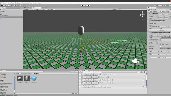Screen dimensions: 171x96
Task: Click the Edit Collider button icon
Action: click(161, 45)
